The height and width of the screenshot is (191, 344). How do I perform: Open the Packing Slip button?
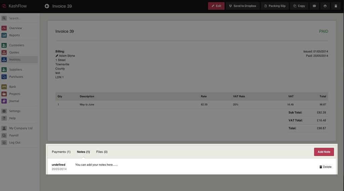coord(275,6)
